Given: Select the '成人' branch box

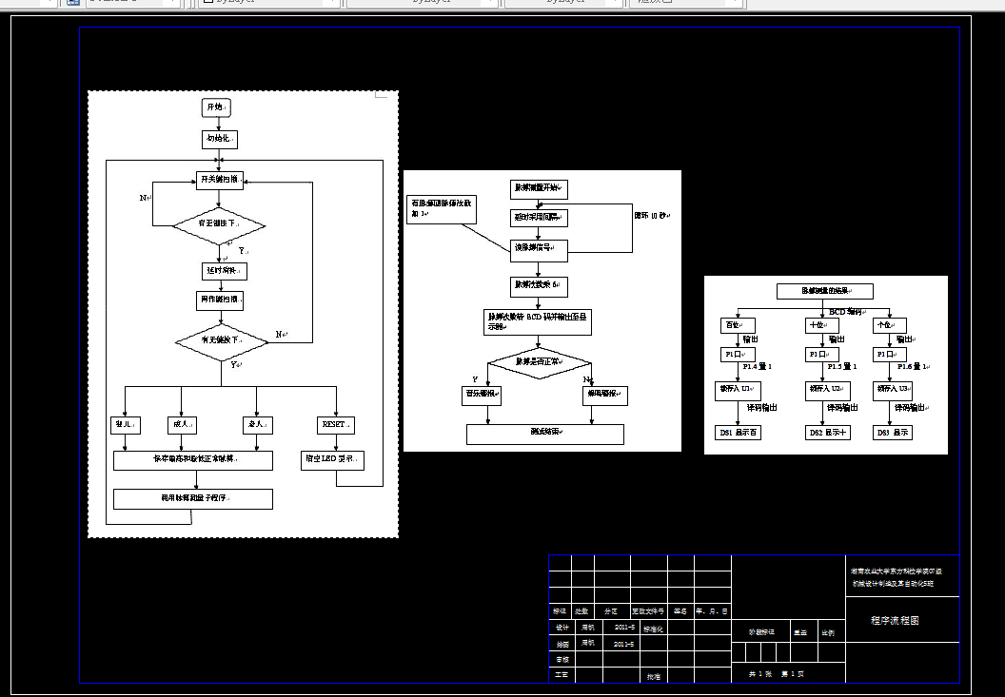Looking at the screenshot, I should 182,425.
